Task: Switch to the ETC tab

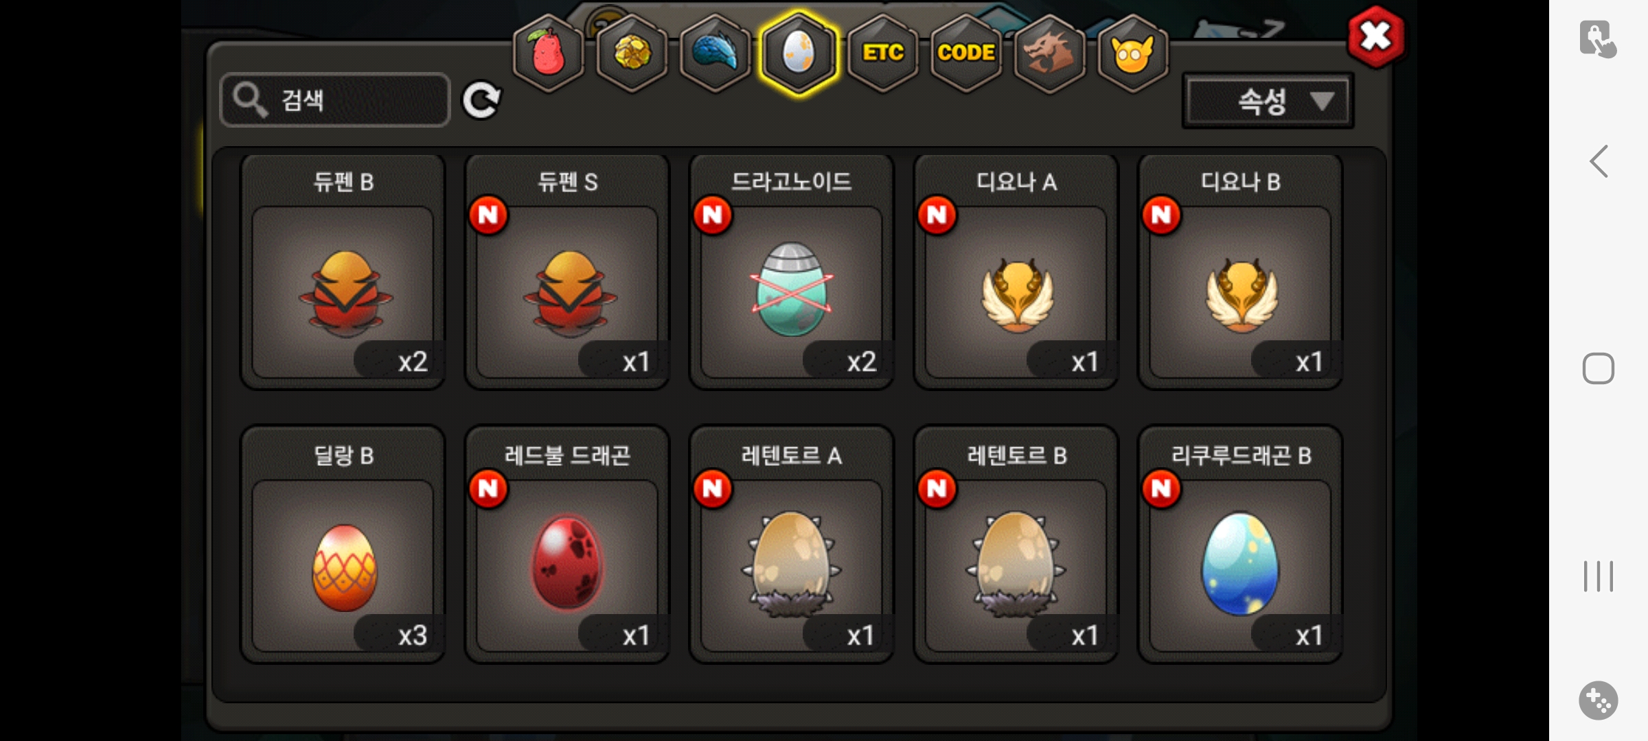Action: point(882,52)
